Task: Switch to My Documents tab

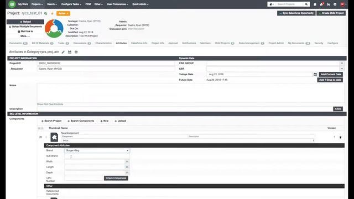Action: click(x=299, y=43)
